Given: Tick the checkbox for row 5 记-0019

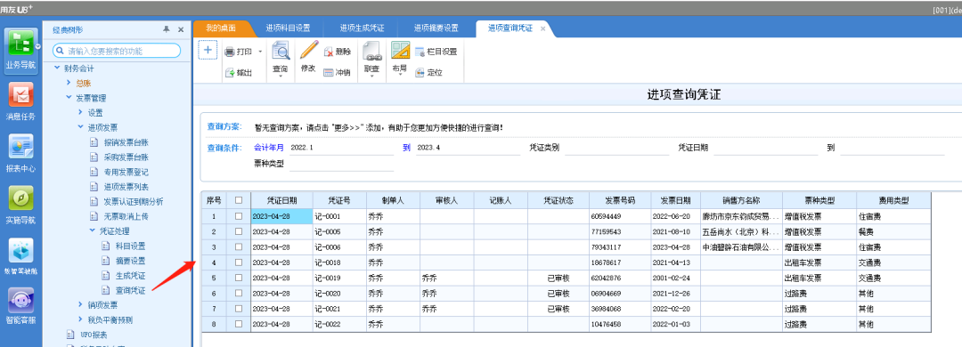Looking at the screenshot, I should (x=238, y=278).
